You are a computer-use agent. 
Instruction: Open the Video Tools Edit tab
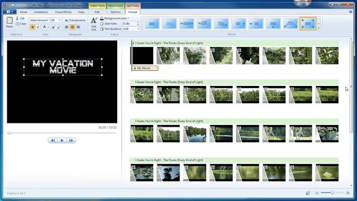97,12
